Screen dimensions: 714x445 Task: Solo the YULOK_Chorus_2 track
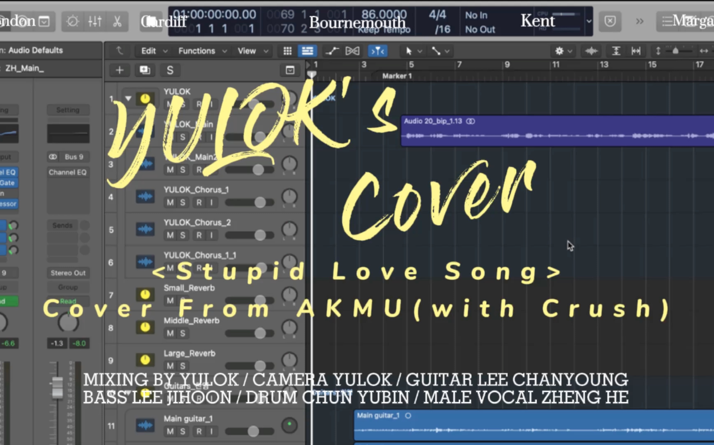(x=182, y=235)
